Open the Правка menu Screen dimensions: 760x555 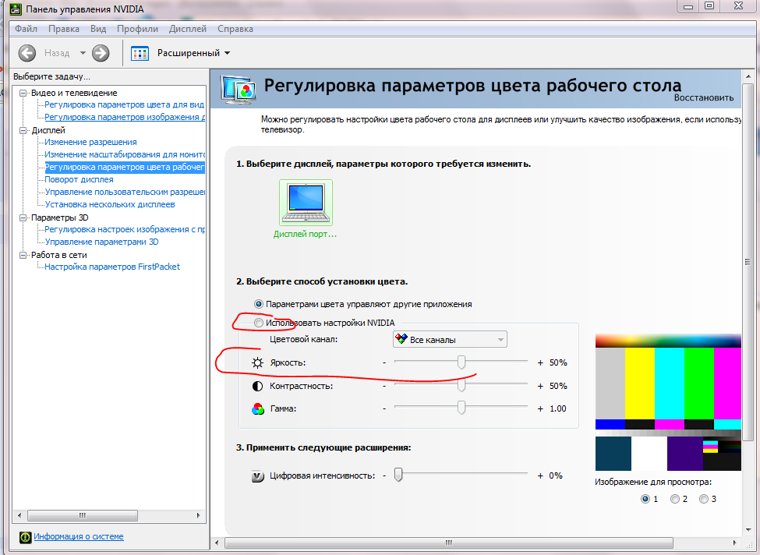tap(63, 29)
